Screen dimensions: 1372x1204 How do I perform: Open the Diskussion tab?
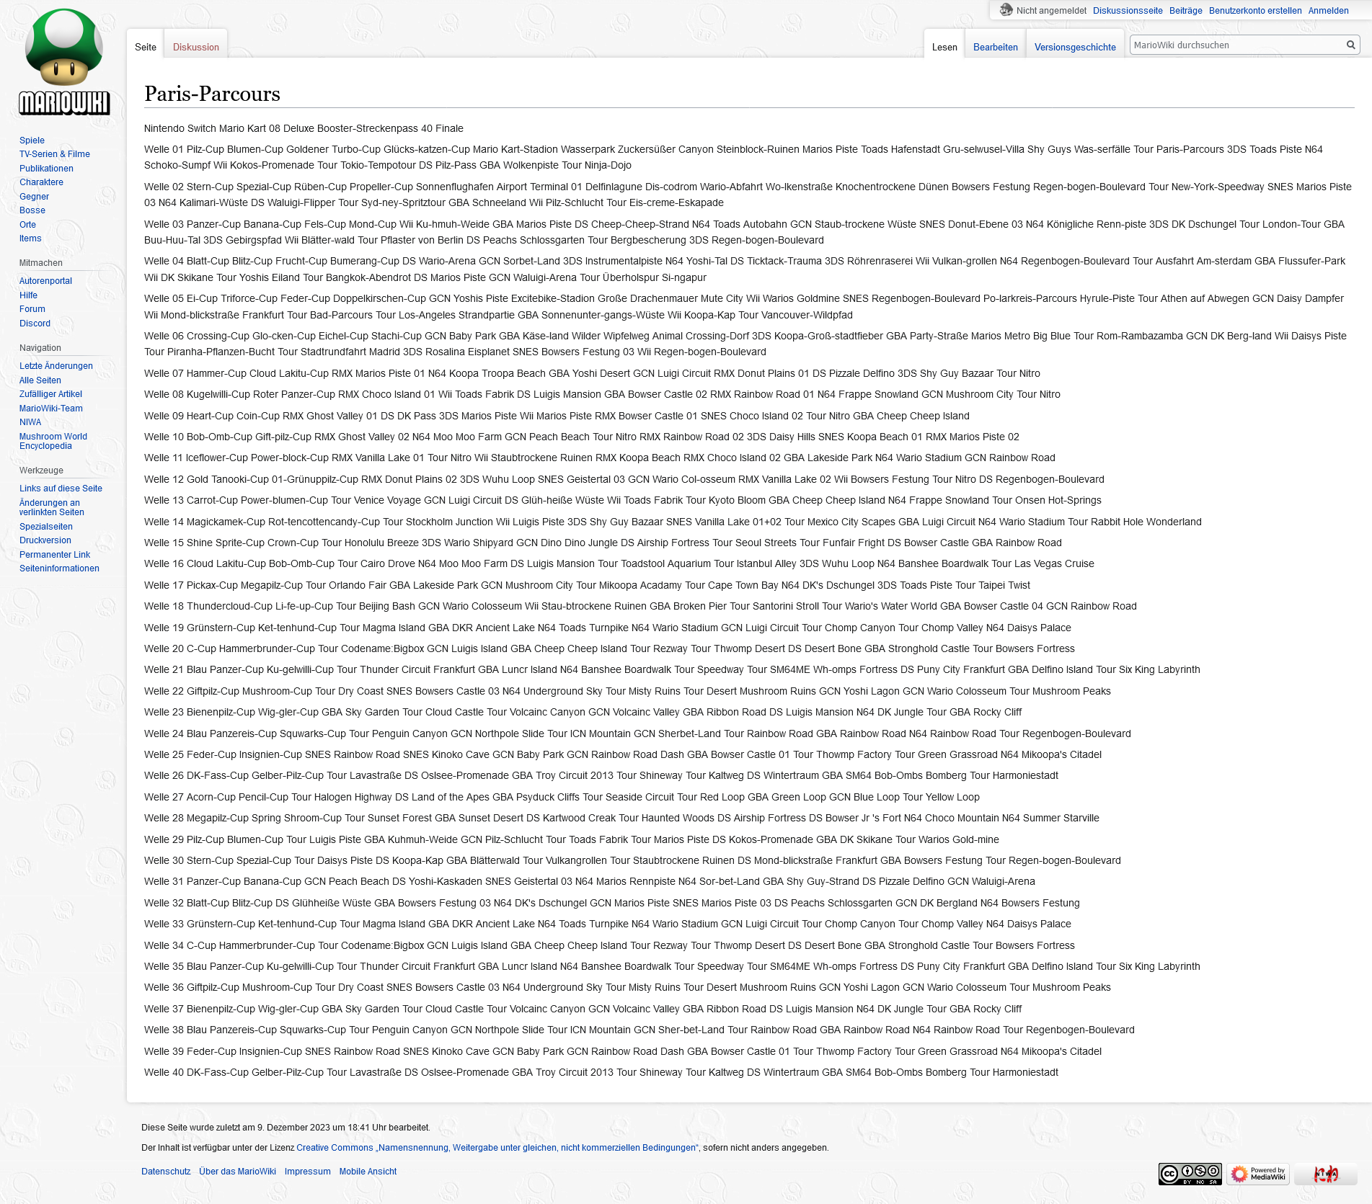[x=196, y=47]
